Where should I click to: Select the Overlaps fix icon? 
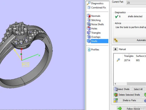pyautogui.click(x=89, y=37)
